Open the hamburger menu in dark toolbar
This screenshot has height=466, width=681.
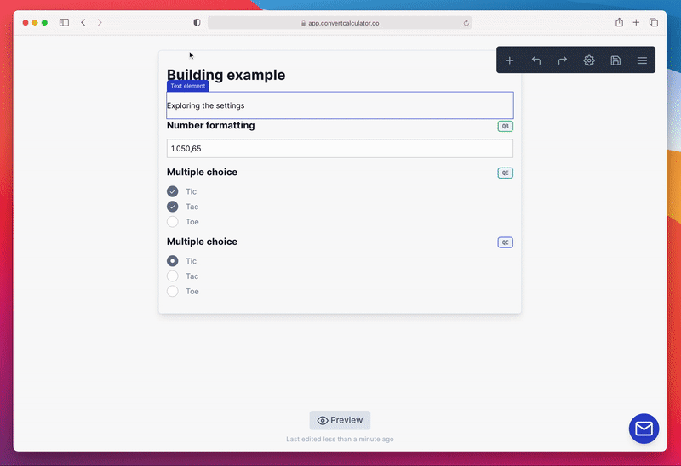click(x=642, y=60)
